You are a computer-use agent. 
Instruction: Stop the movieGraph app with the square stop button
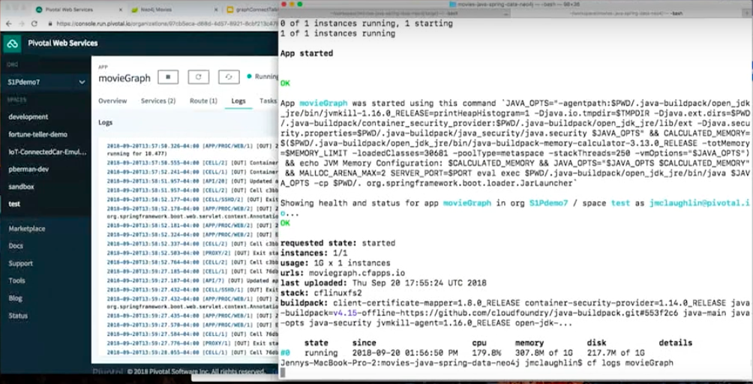(168, 76)
